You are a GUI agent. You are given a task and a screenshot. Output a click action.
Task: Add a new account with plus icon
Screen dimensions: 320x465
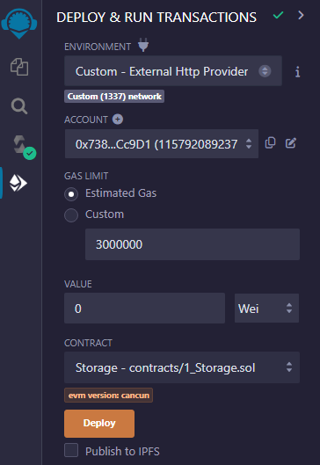[118, 120]
